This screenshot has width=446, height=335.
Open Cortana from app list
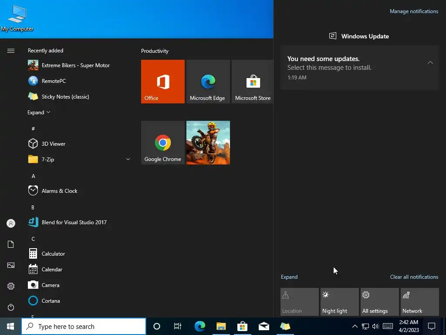click(80, 301)
